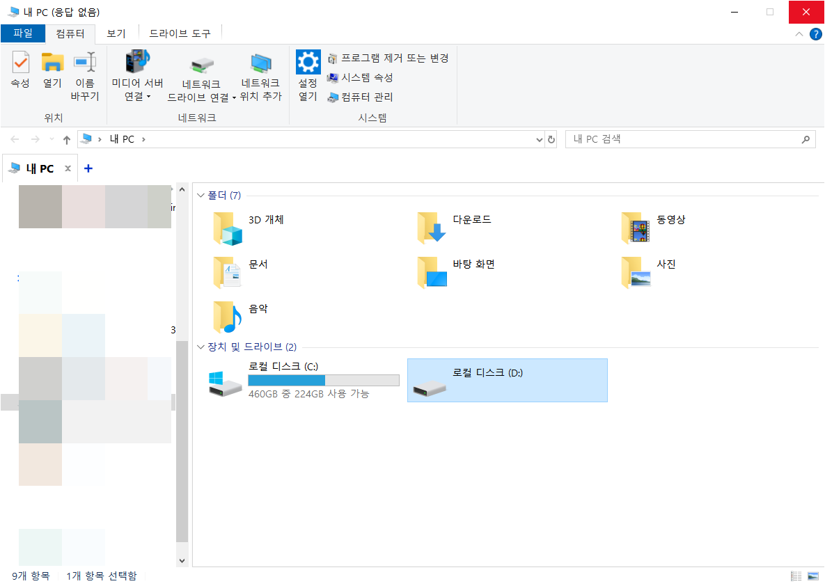Click the C: drive usage bar
This screenshot has height=586, width=825.
tap(323, 380)
